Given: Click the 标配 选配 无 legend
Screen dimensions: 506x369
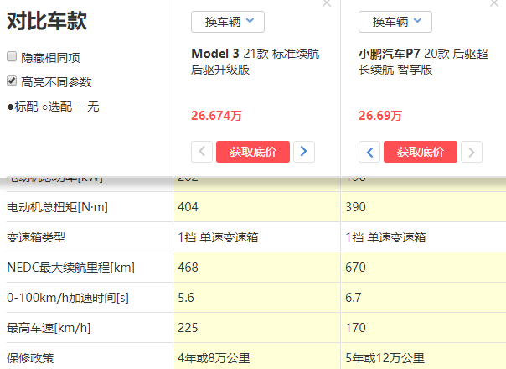Looking at the screenshot, I should (x=53, y=107).
